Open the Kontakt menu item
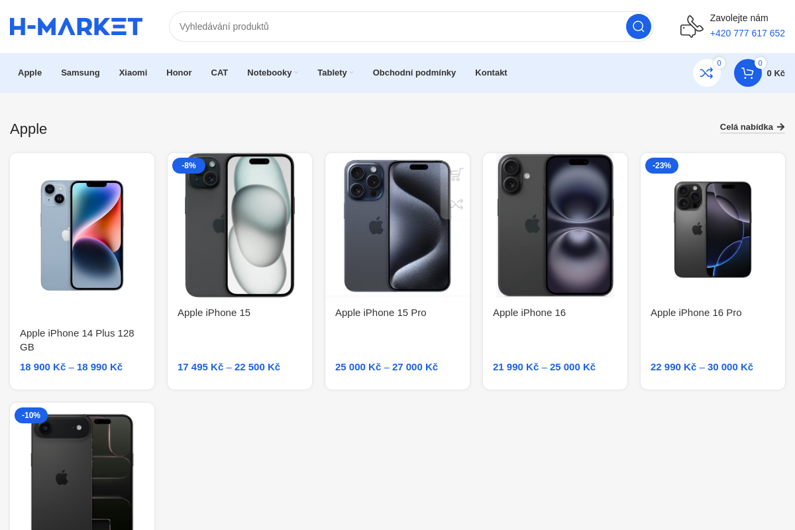795x530 pixels. (x=491, y=73)
